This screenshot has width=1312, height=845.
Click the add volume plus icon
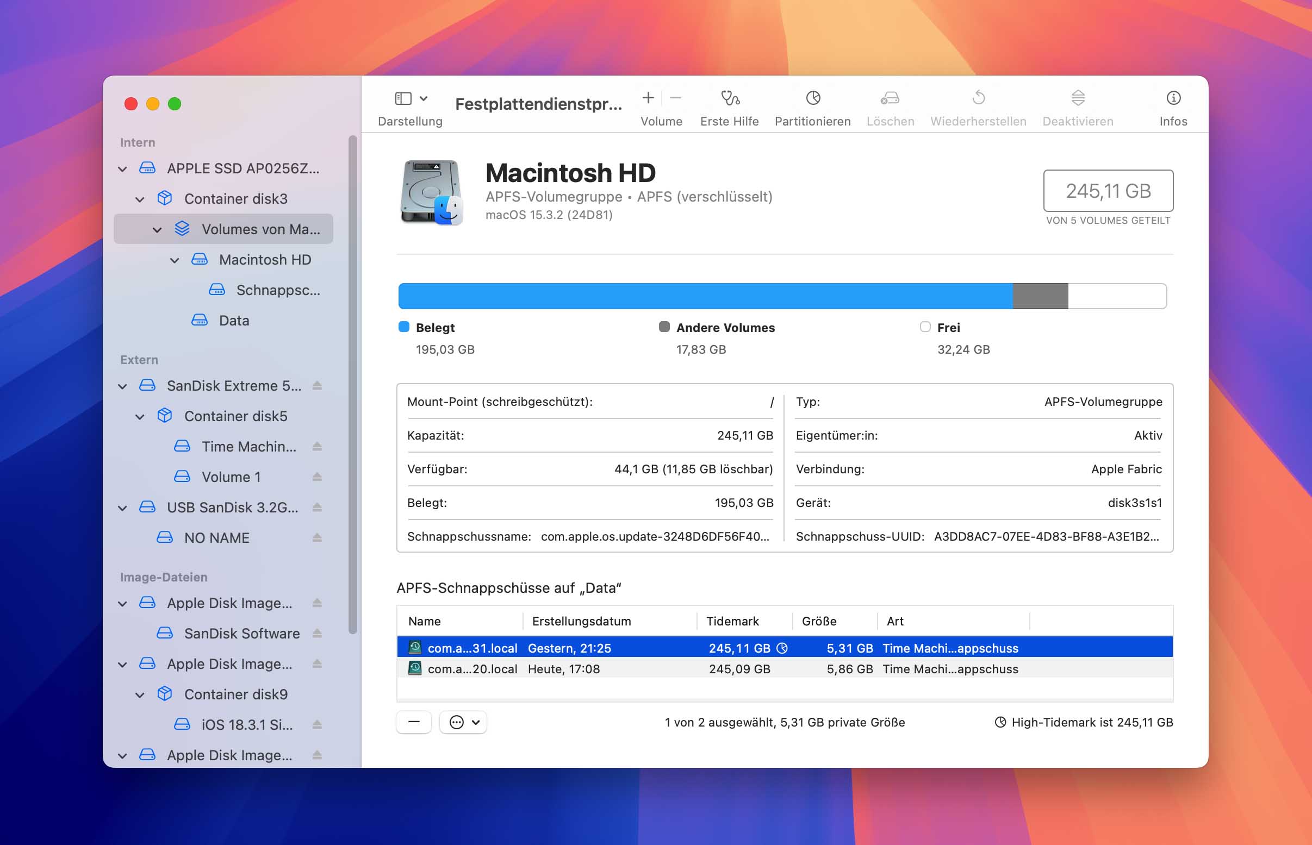[x=648, y=98]
